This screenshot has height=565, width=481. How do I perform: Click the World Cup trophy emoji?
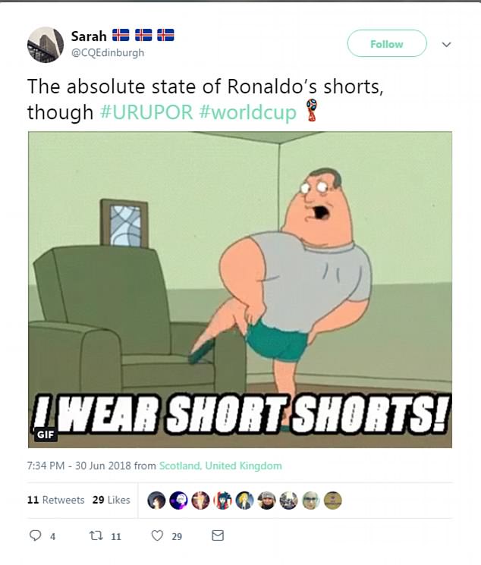pos(312,110)
